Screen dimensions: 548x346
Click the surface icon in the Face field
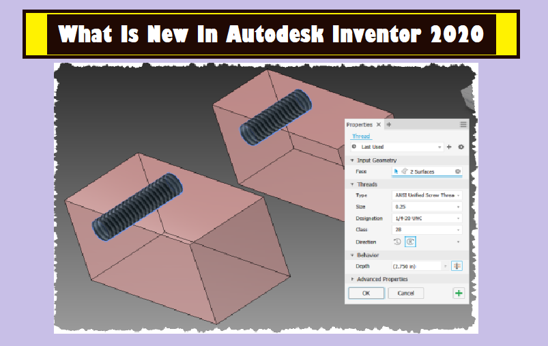tap(405, 171)
